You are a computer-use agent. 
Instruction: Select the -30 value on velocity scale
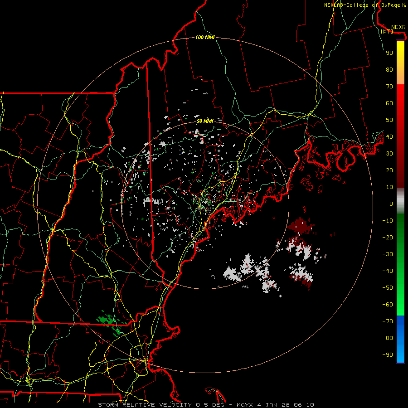(x=388, y=254)
